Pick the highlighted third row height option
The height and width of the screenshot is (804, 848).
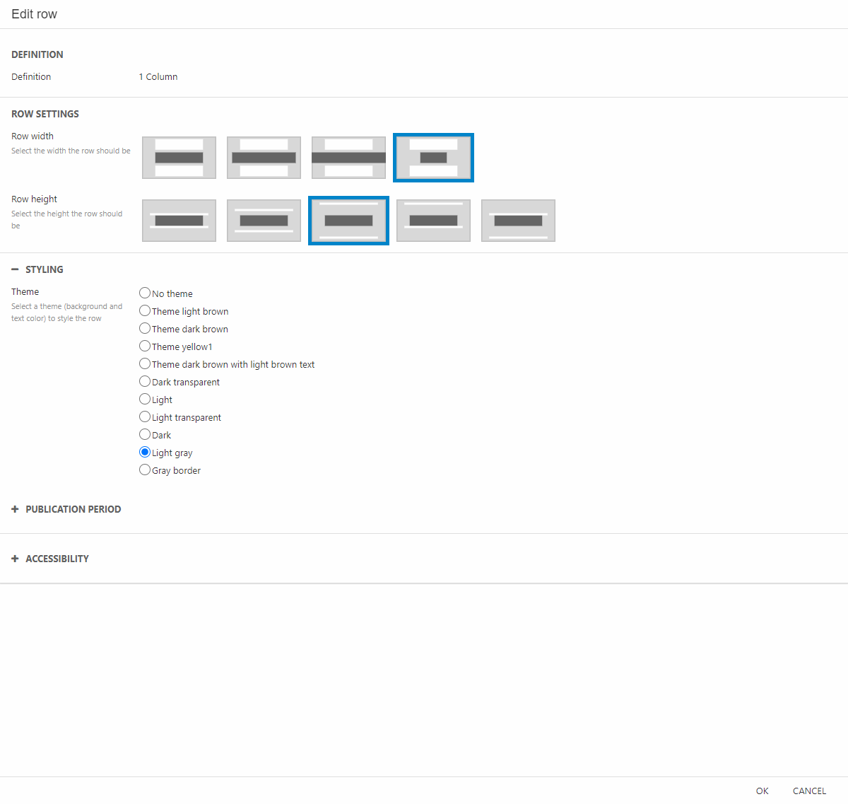348,221
